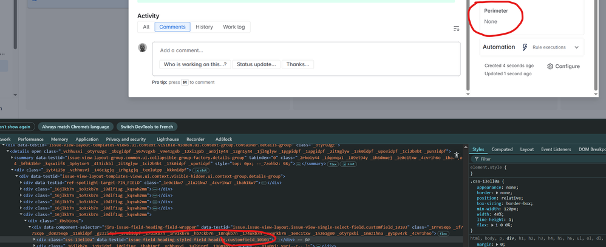Click the 'appearance: none' style declaration
The width and height of the screenshot is (606, 247).
point(497,187)
